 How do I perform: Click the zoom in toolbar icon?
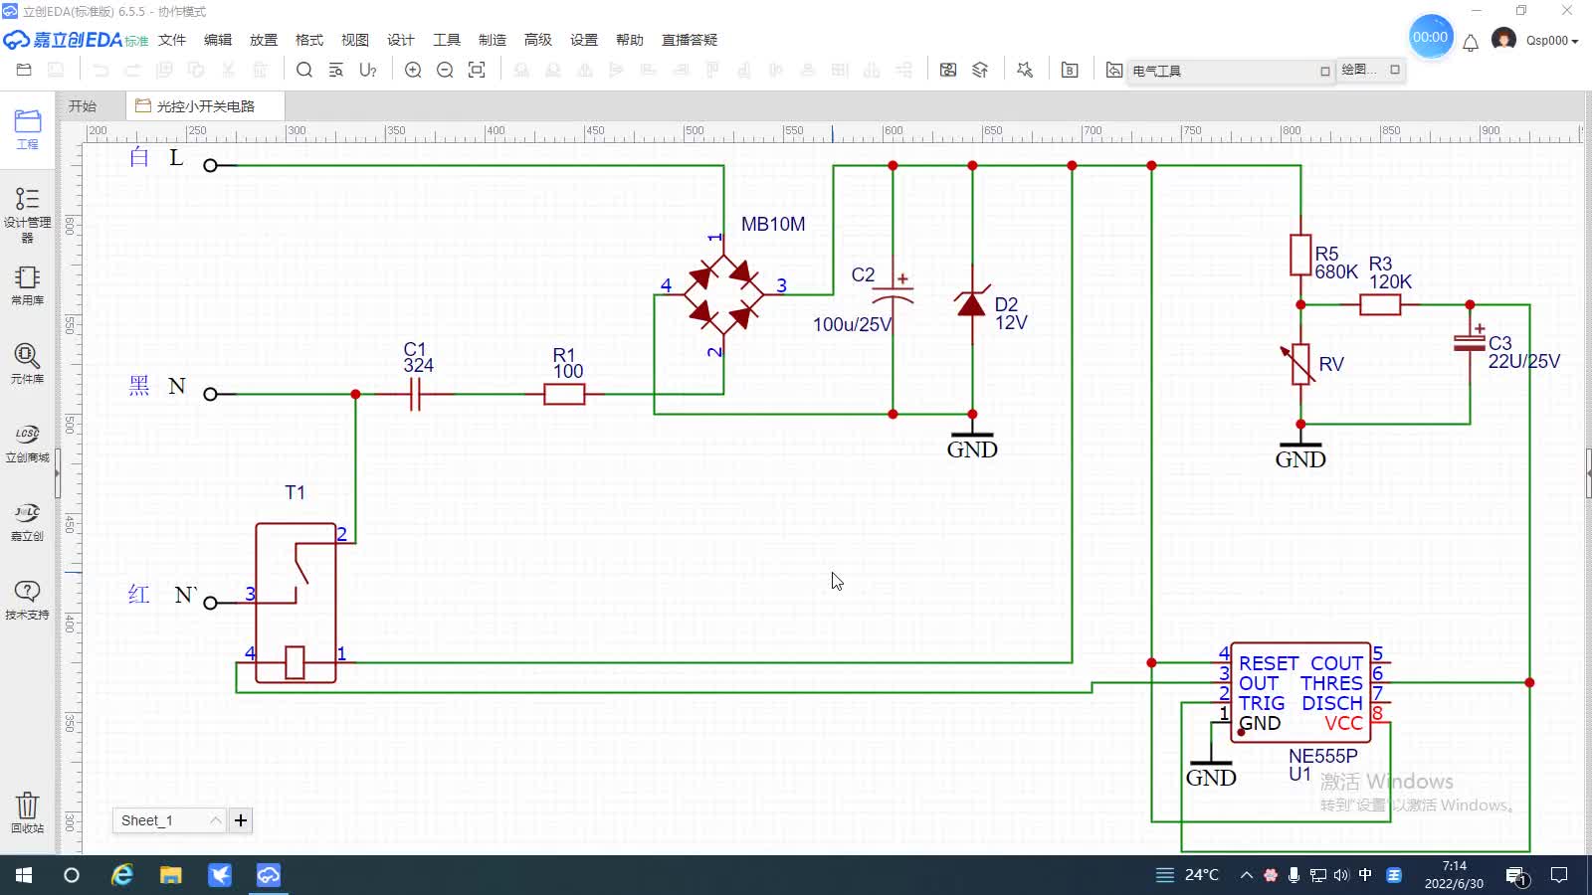pos(413,70)
